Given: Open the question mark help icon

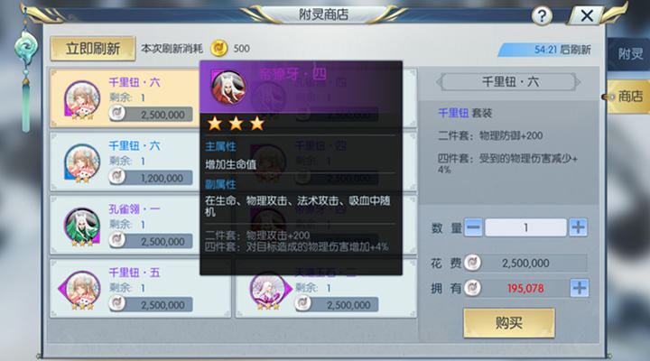Looking at the screenshot, I should pyautogui.click(x=542, y=16).
